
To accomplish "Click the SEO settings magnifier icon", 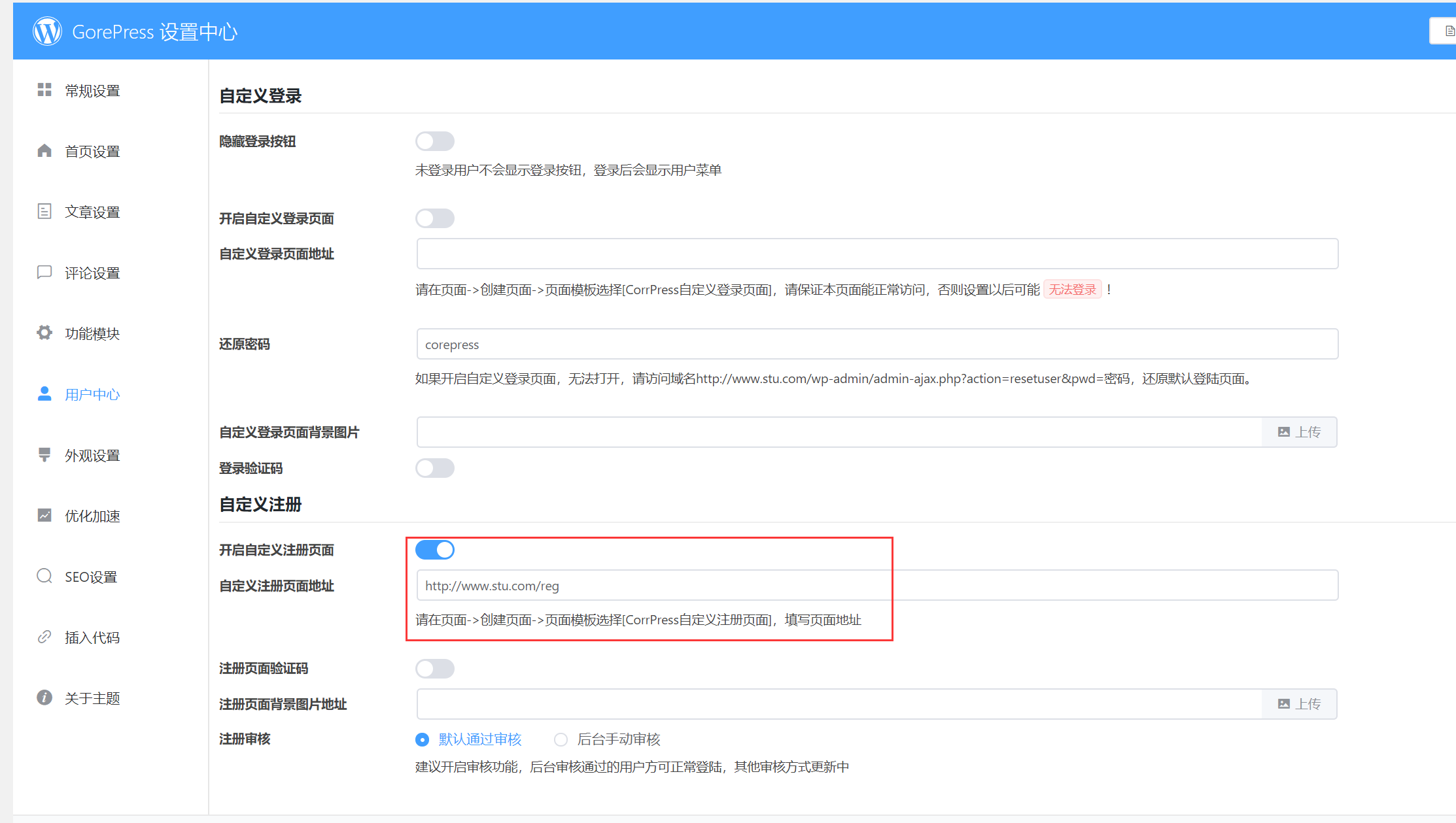I will [44, 576].
